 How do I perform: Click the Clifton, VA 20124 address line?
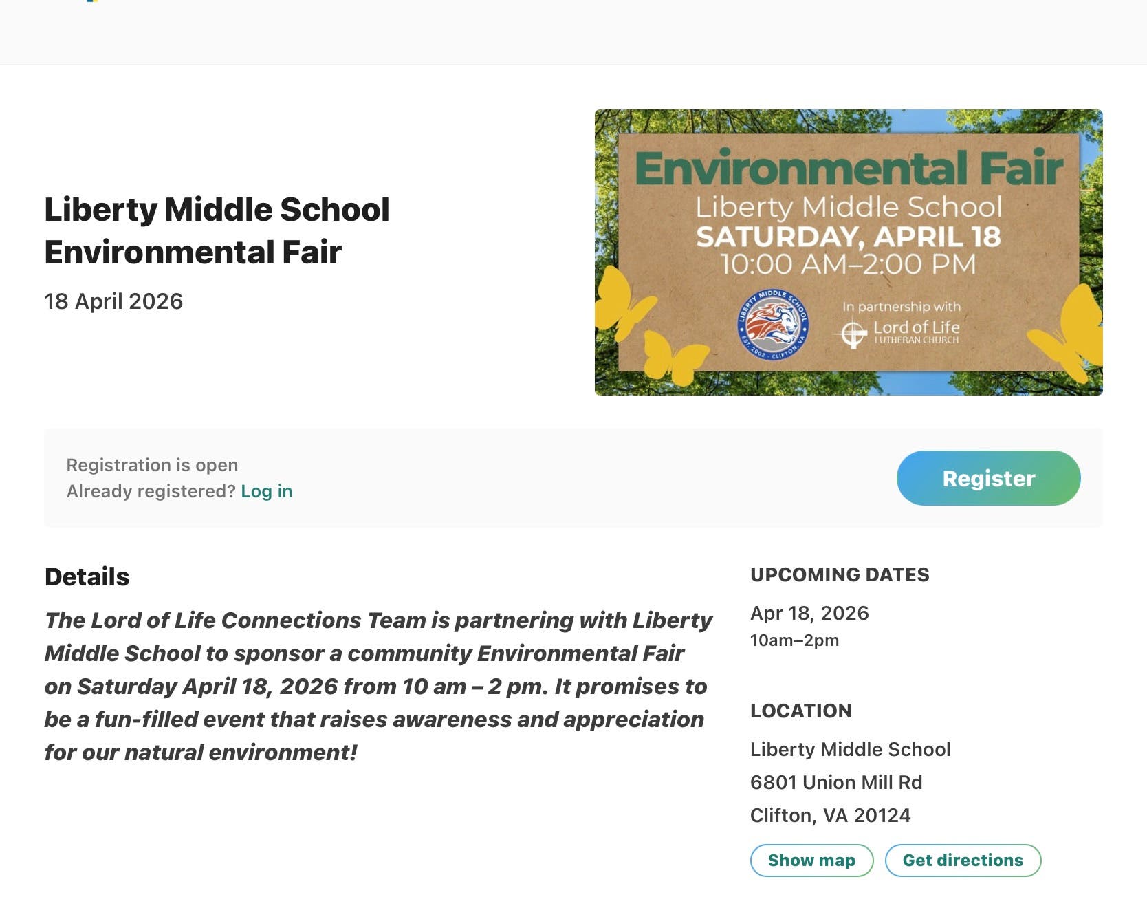829,815
